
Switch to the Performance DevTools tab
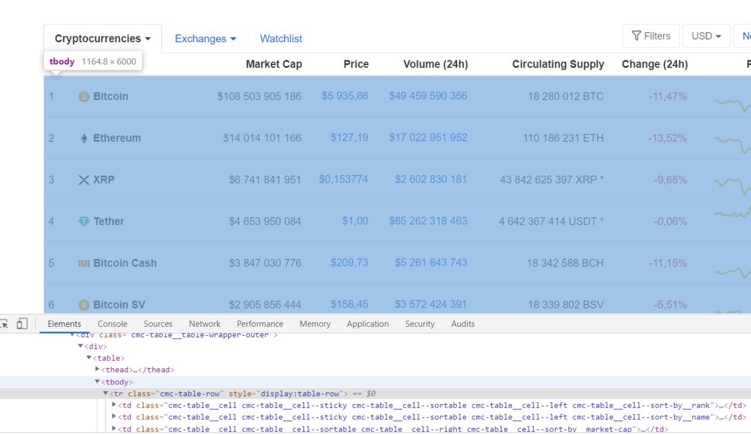[x=260, y=324]
